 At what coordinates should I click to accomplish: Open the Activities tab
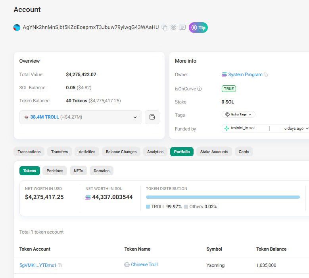[87, 152]
